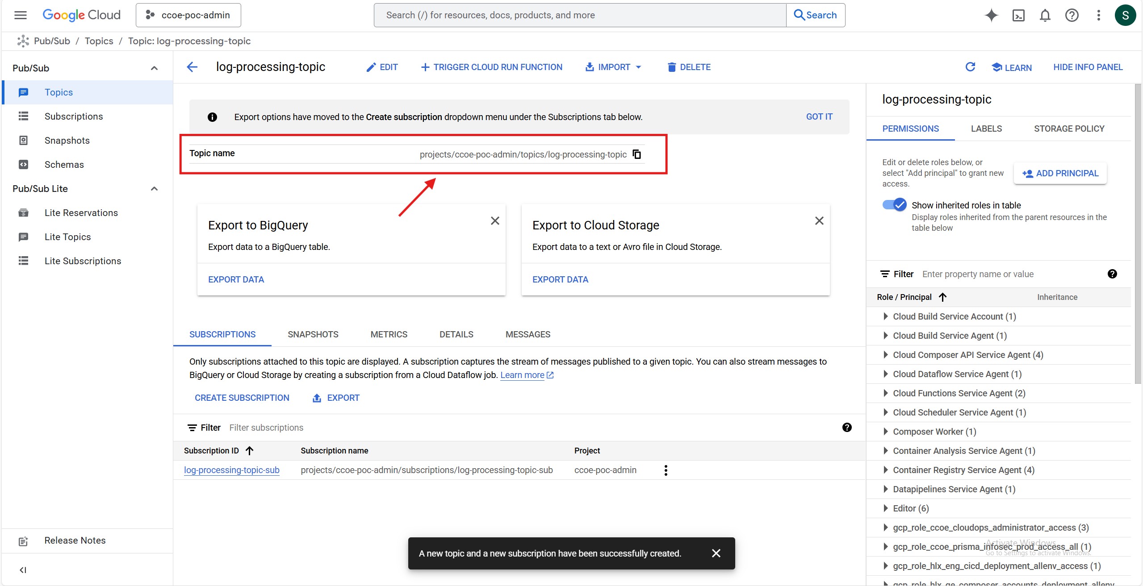Open the notifications bell
1143x586 pixels.
(x=1045, y=15)
